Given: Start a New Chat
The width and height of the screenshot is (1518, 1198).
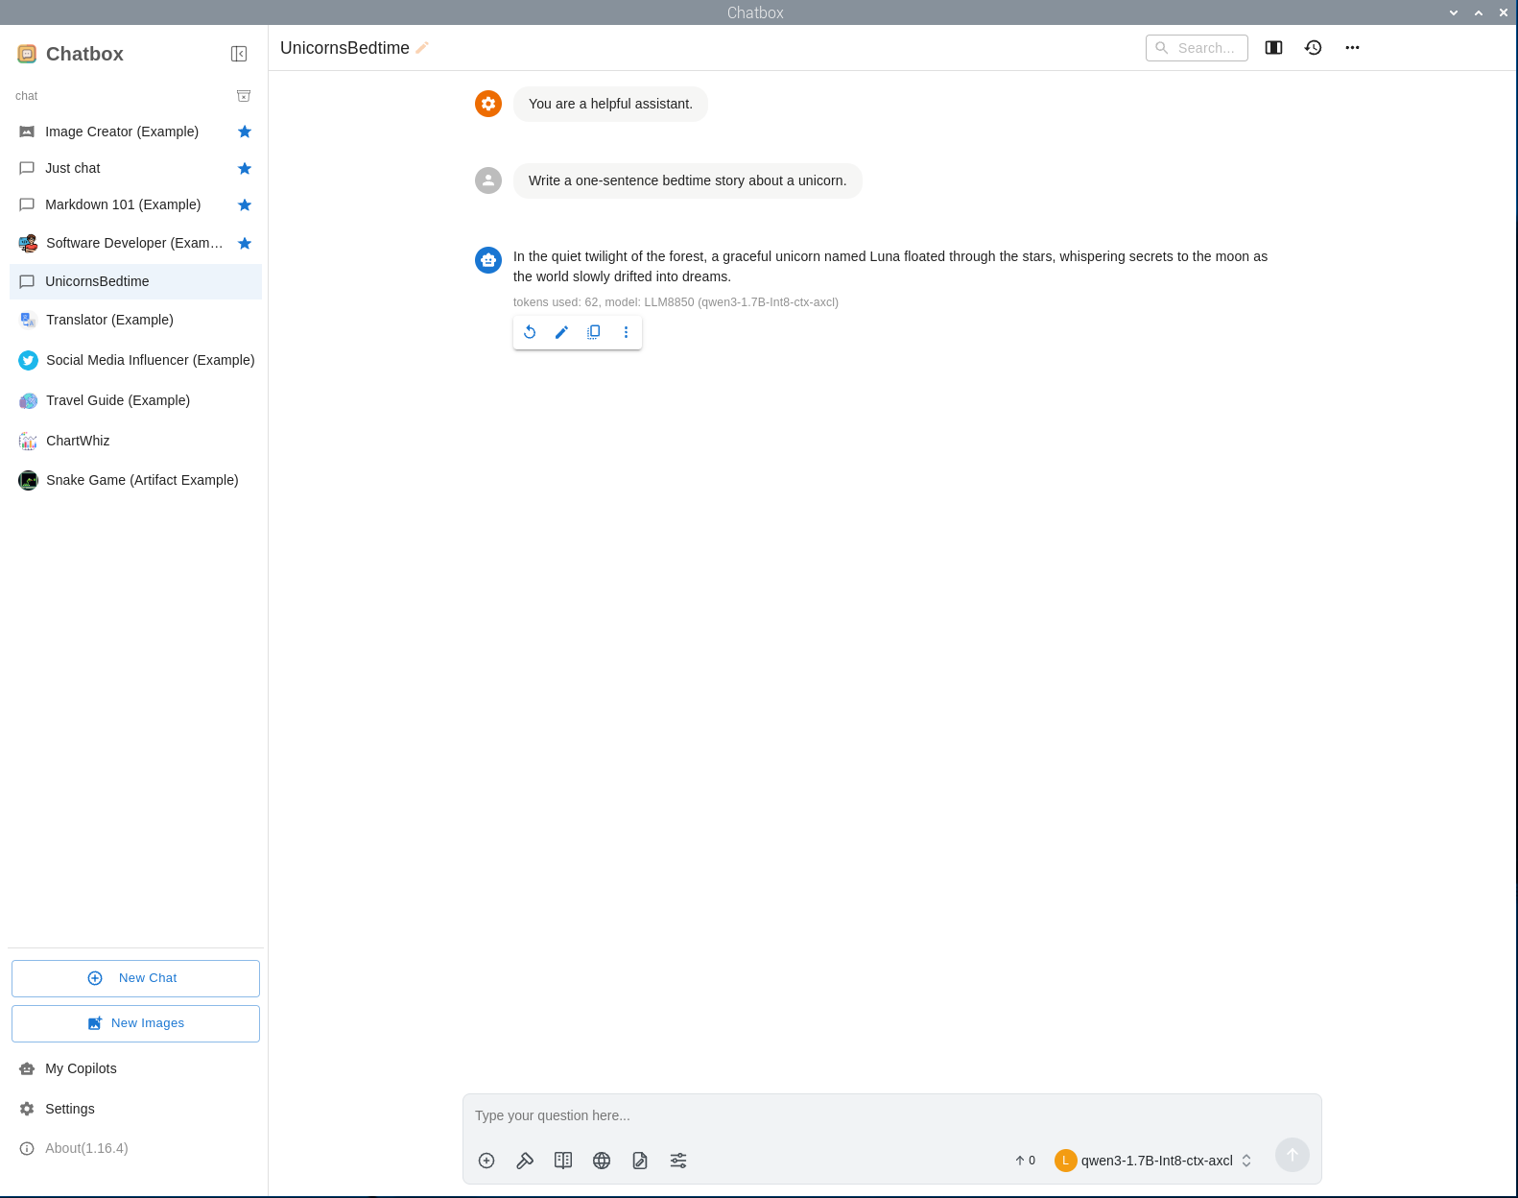Looking at the screenshot, I should tap(135, 978).
